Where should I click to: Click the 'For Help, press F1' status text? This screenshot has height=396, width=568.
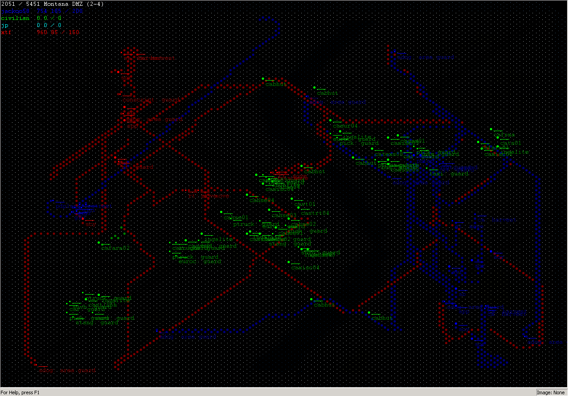(x=20, y=392)
